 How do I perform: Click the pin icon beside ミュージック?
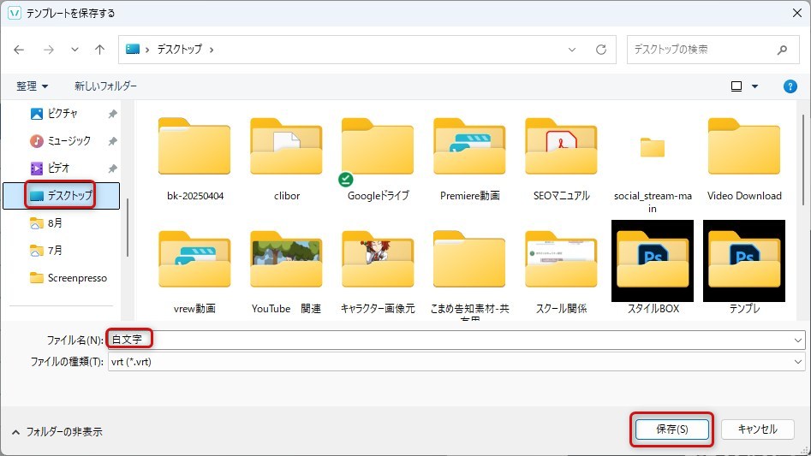(112, 141)
